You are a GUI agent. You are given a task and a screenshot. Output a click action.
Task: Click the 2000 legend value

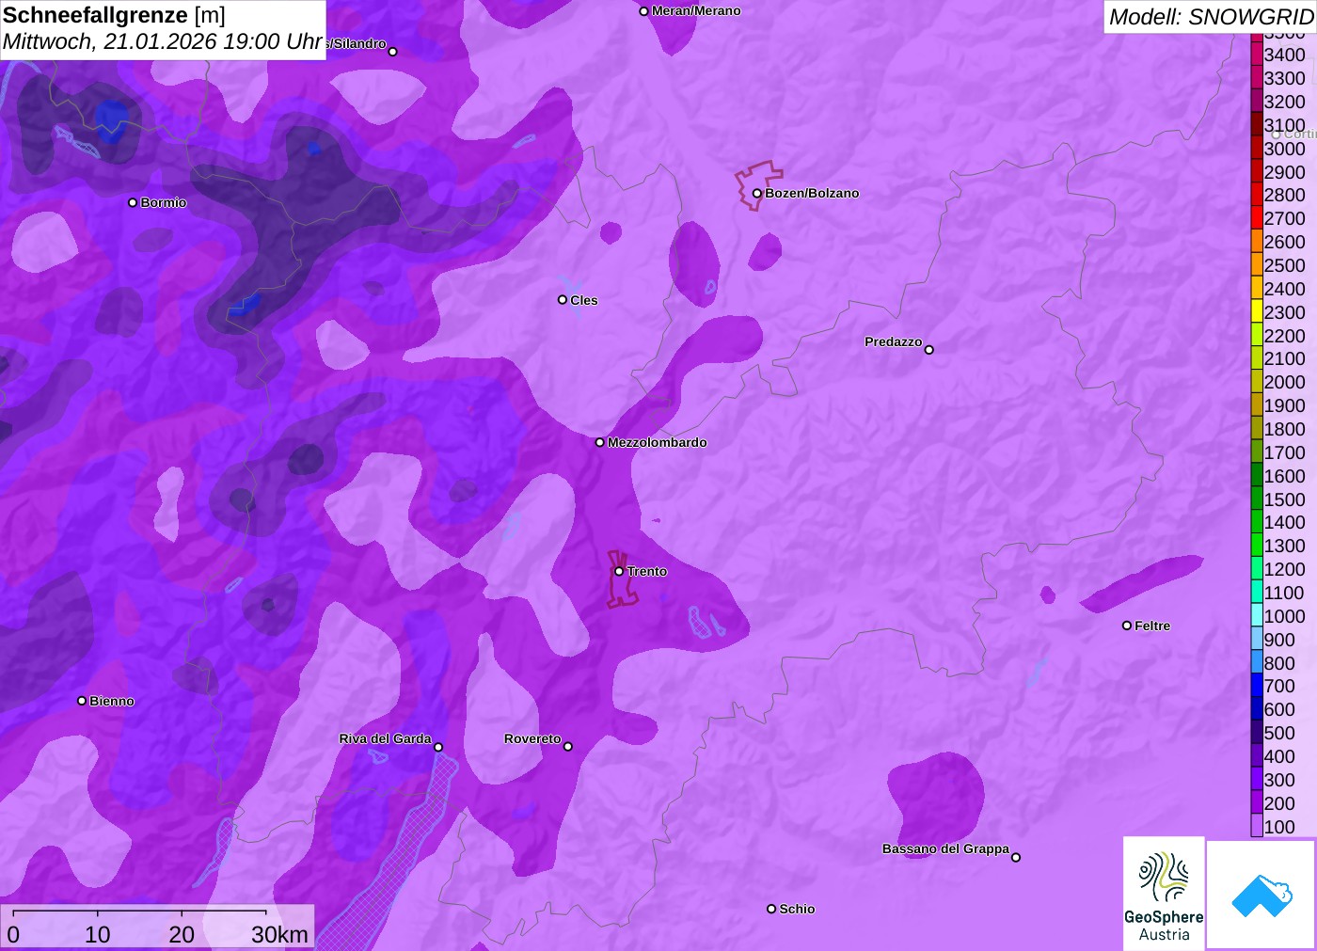[x=1284, y=382]
